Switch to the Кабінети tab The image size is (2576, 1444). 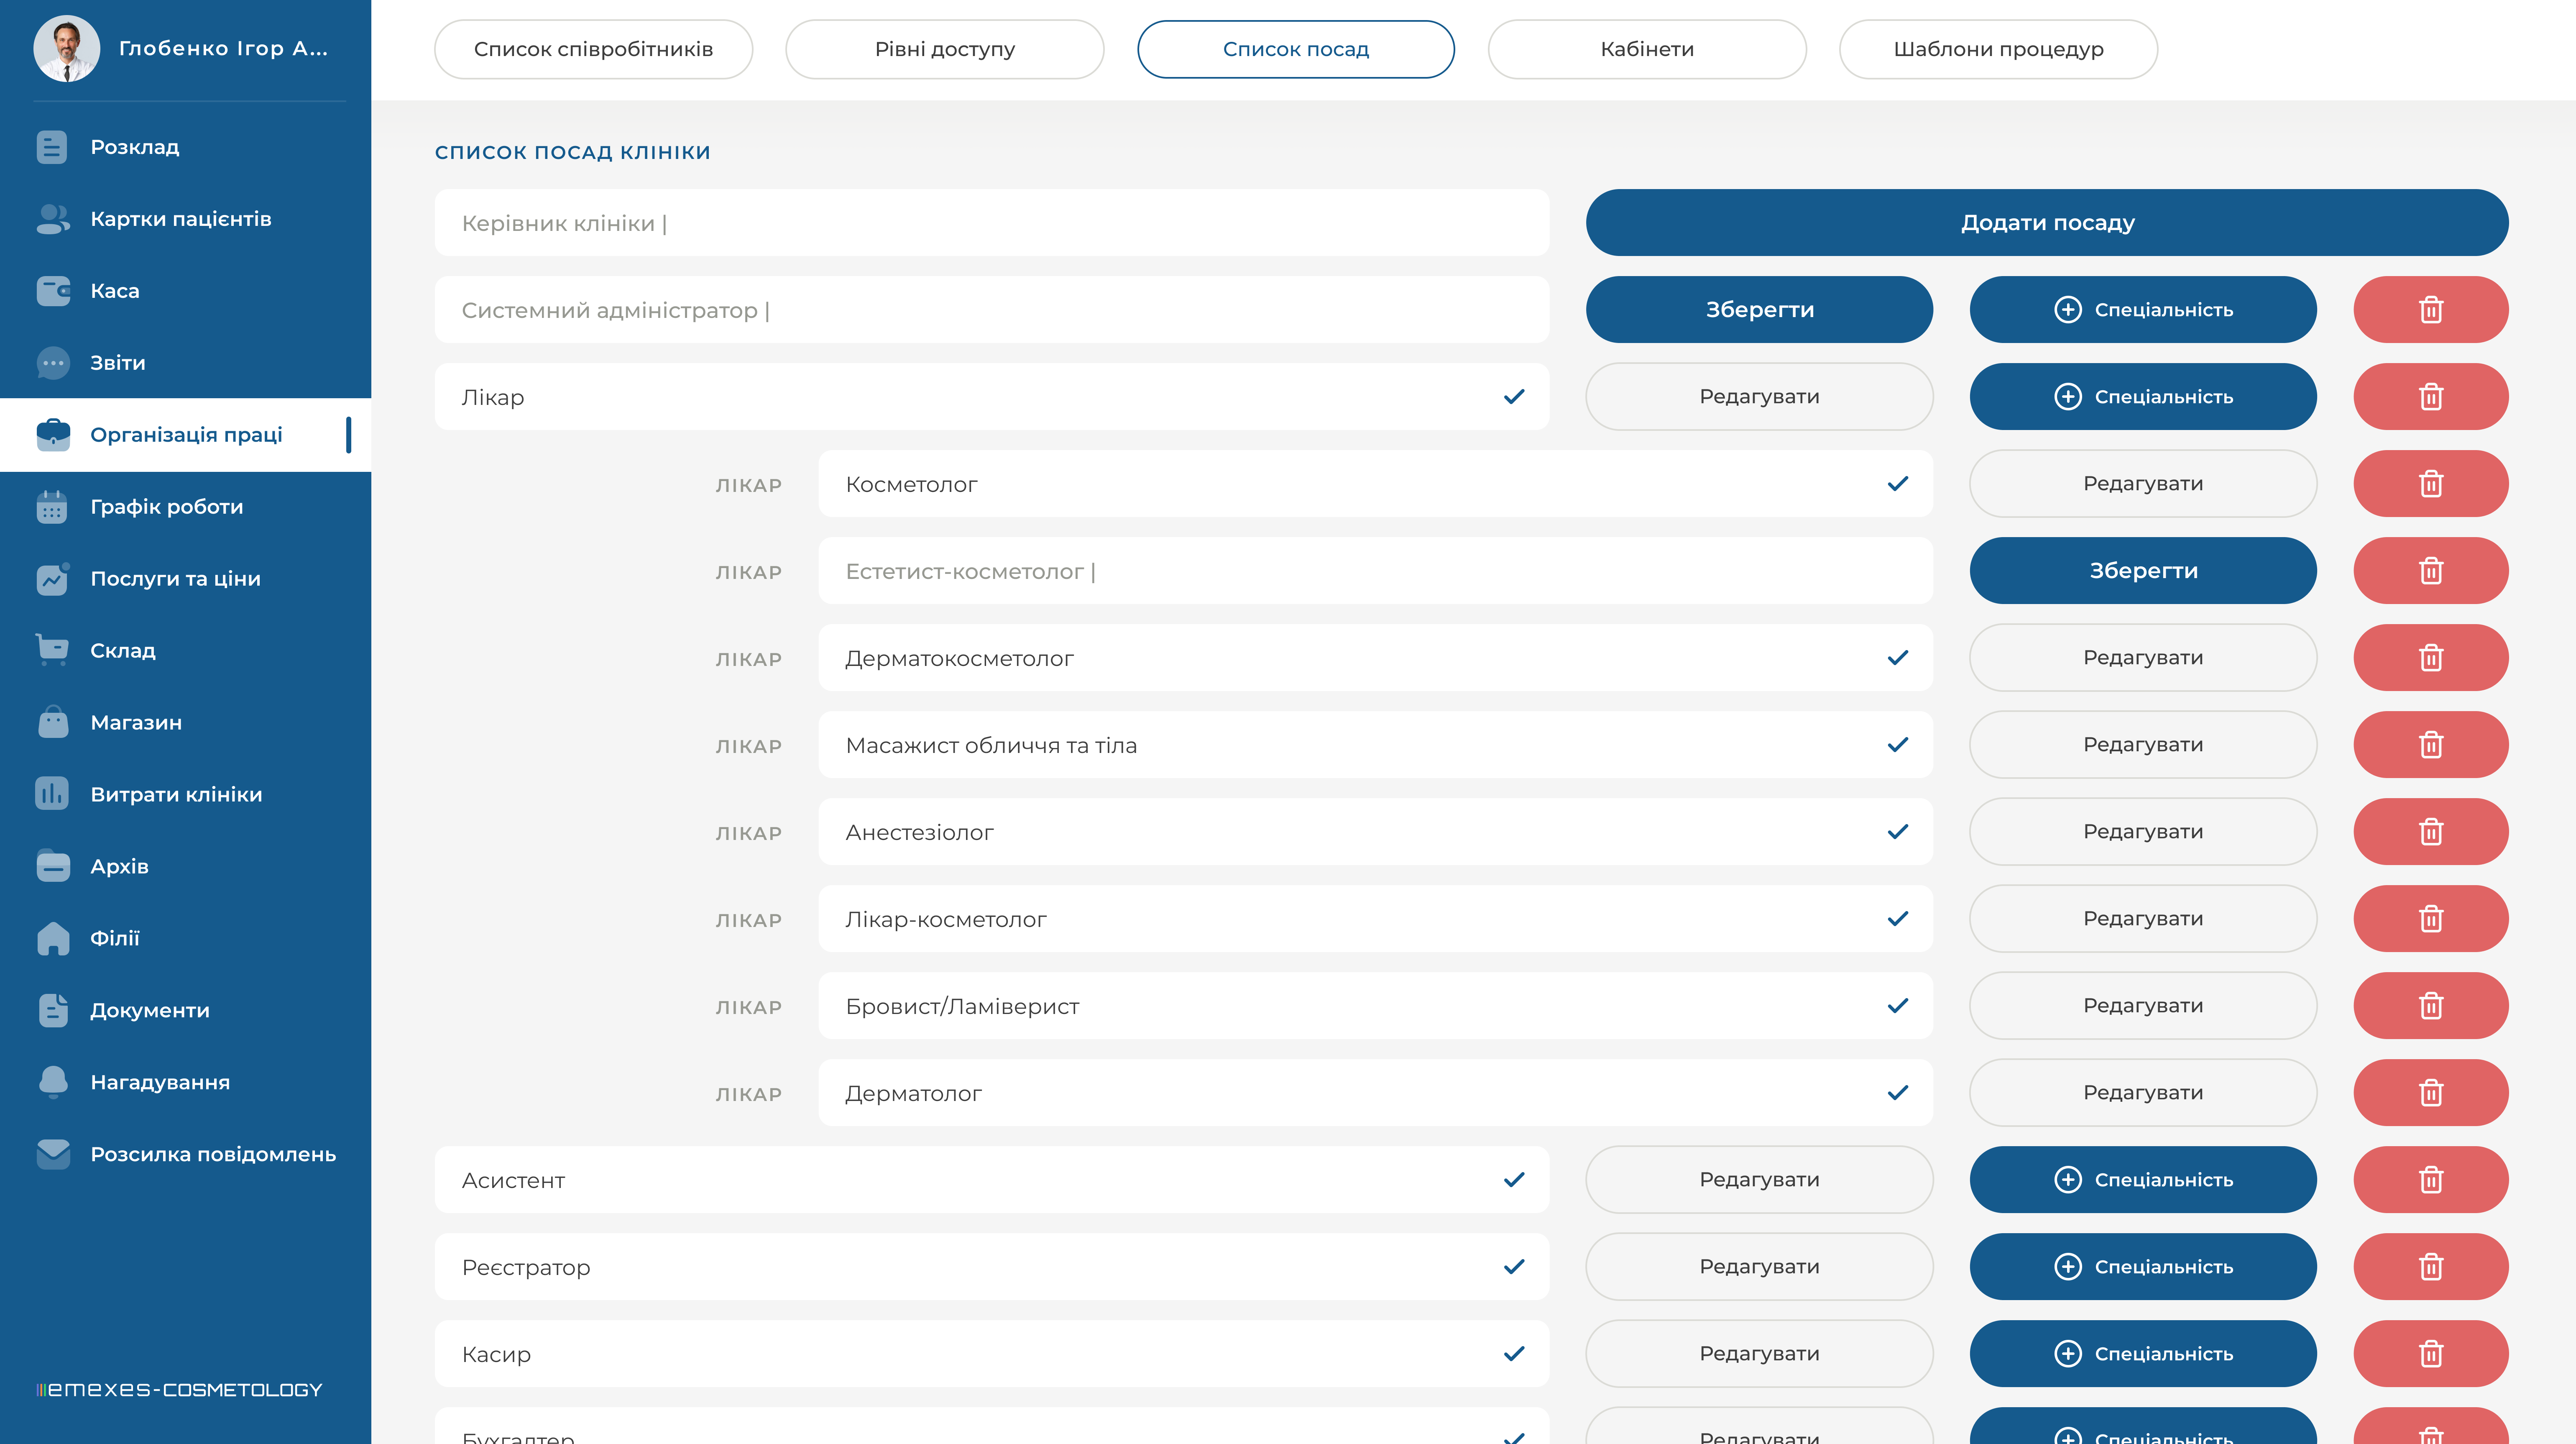(x=1646, y=49)
